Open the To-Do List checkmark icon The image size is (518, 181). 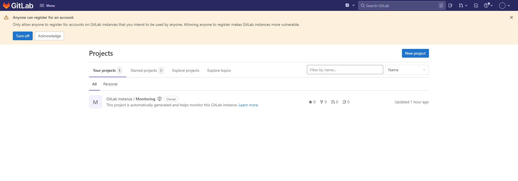[x=476, y=5]
